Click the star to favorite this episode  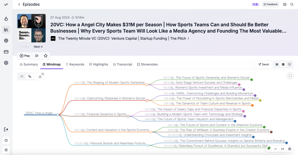[46, 56]
